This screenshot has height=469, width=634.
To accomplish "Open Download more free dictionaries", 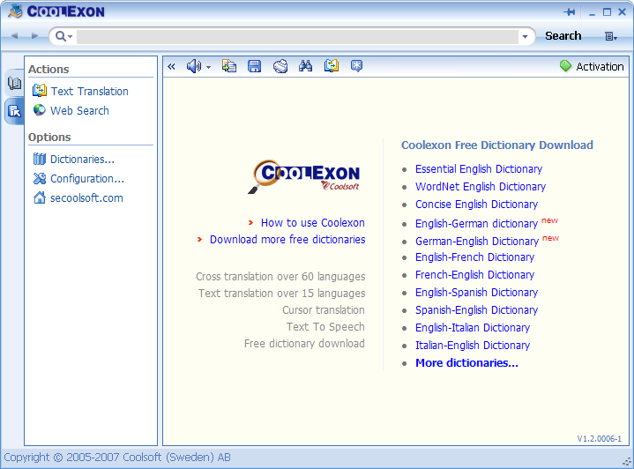I will pyautogui.click(x=287, y=240).
